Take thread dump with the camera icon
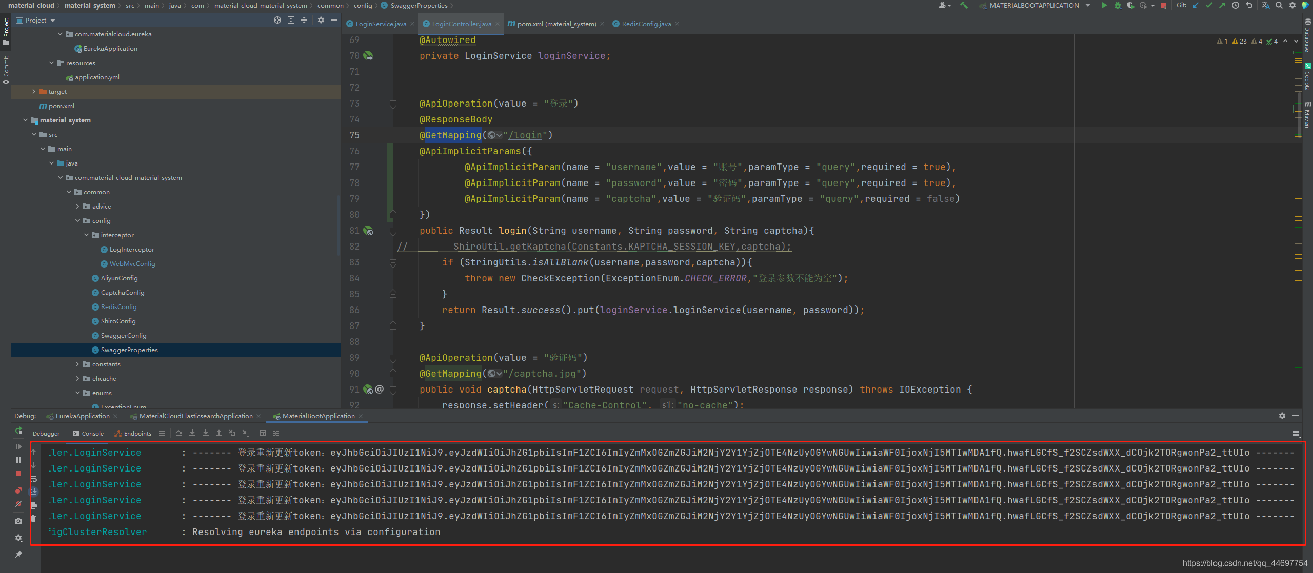1313x573 pixels. click(x=18, y=521)
